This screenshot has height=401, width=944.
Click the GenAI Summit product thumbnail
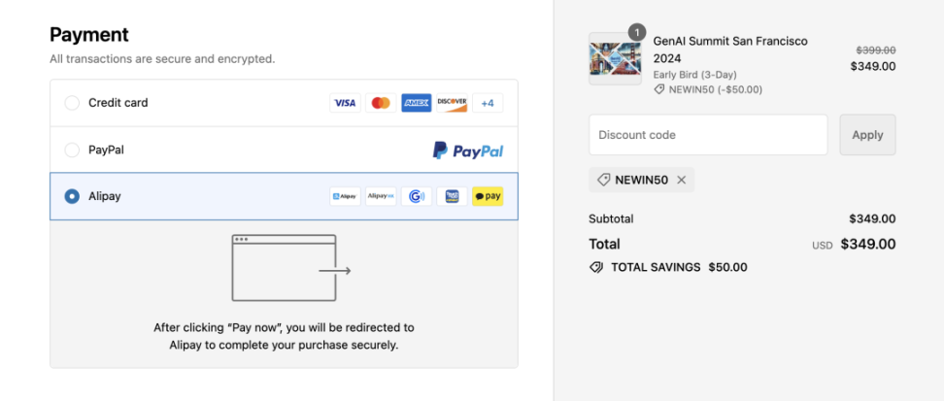[x=615, y=58]
